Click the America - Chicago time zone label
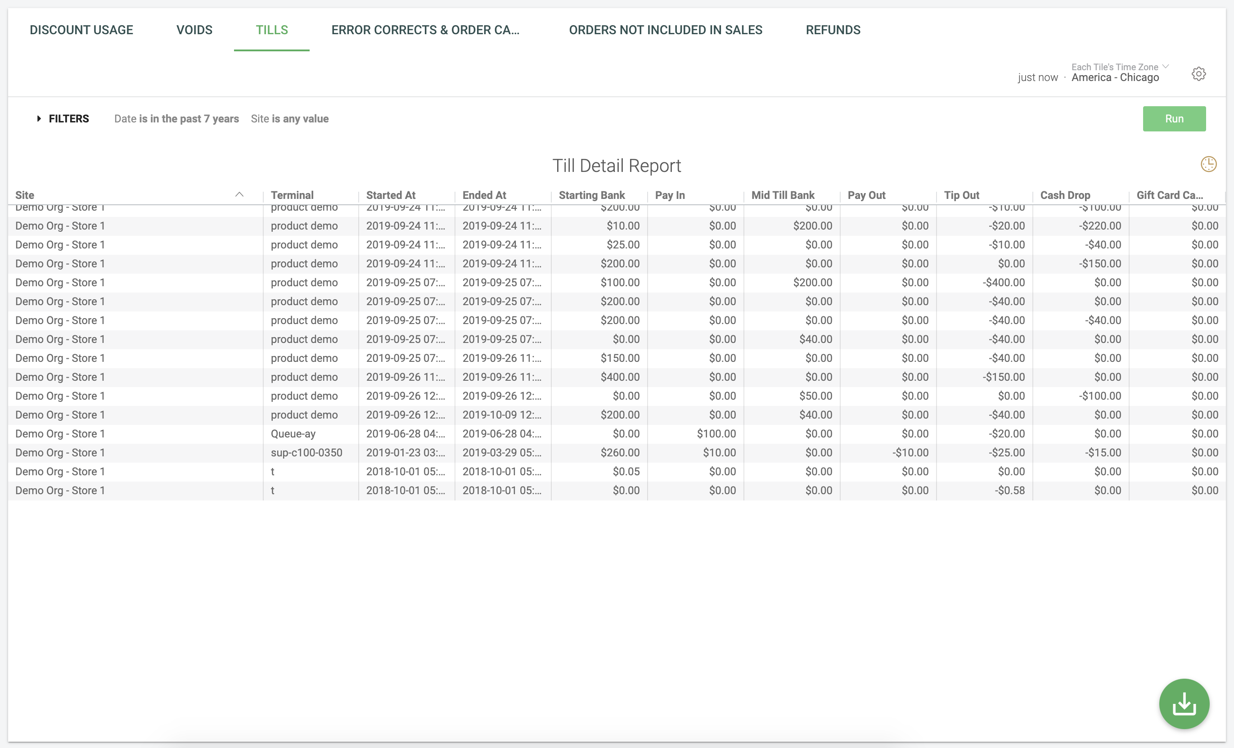 1115,78
